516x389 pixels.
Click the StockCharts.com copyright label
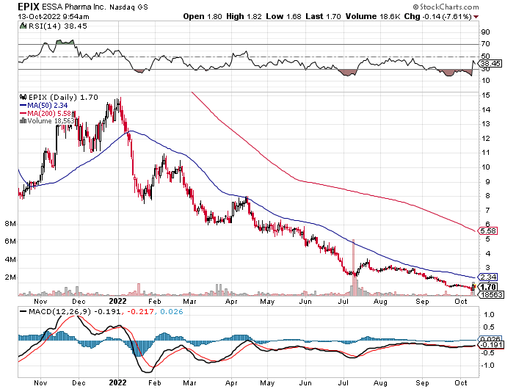point(446,7)
